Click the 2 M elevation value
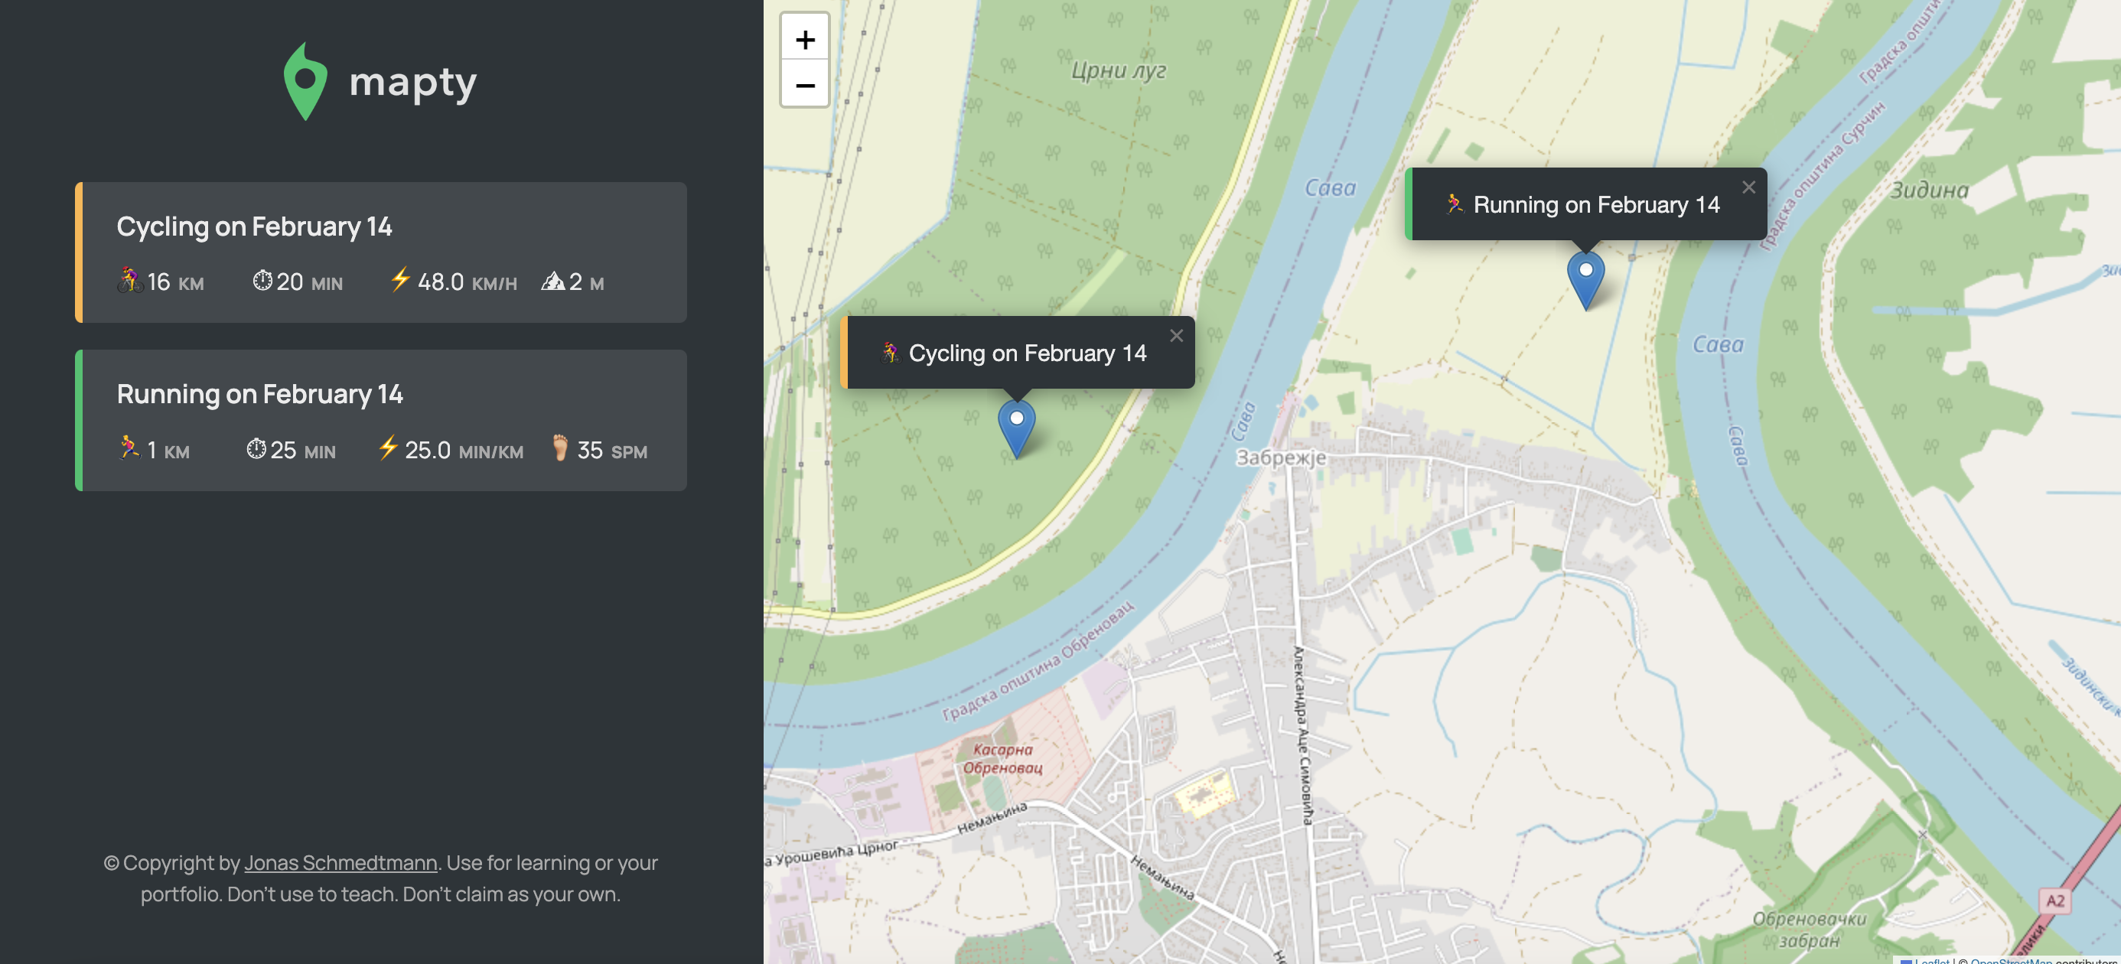 pos(586,282)
